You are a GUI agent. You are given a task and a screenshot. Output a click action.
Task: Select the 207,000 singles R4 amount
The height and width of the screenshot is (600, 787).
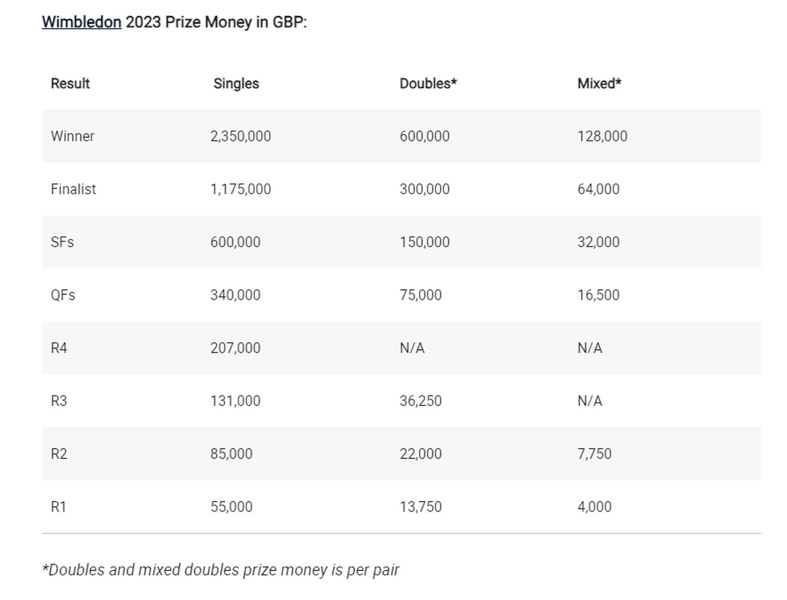coord(235,348)
